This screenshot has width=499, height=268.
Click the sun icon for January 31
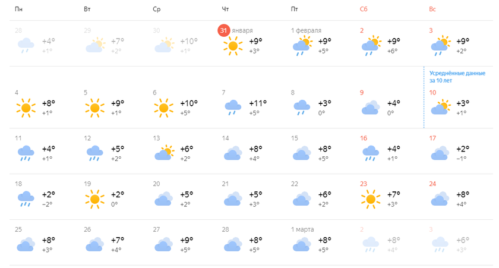tap(233, 46)
